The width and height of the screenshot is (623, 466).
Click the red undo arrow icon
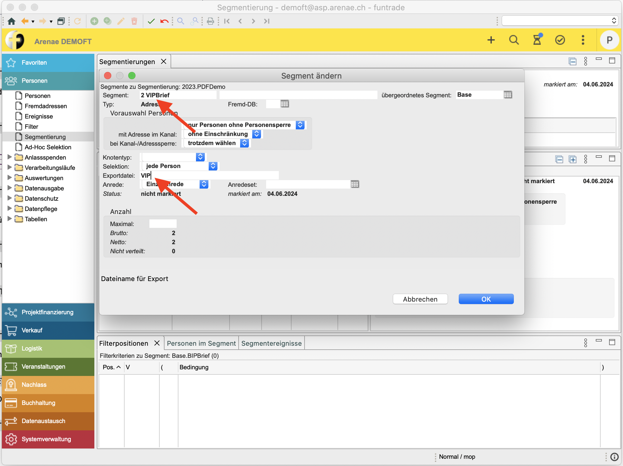[165, 21]
